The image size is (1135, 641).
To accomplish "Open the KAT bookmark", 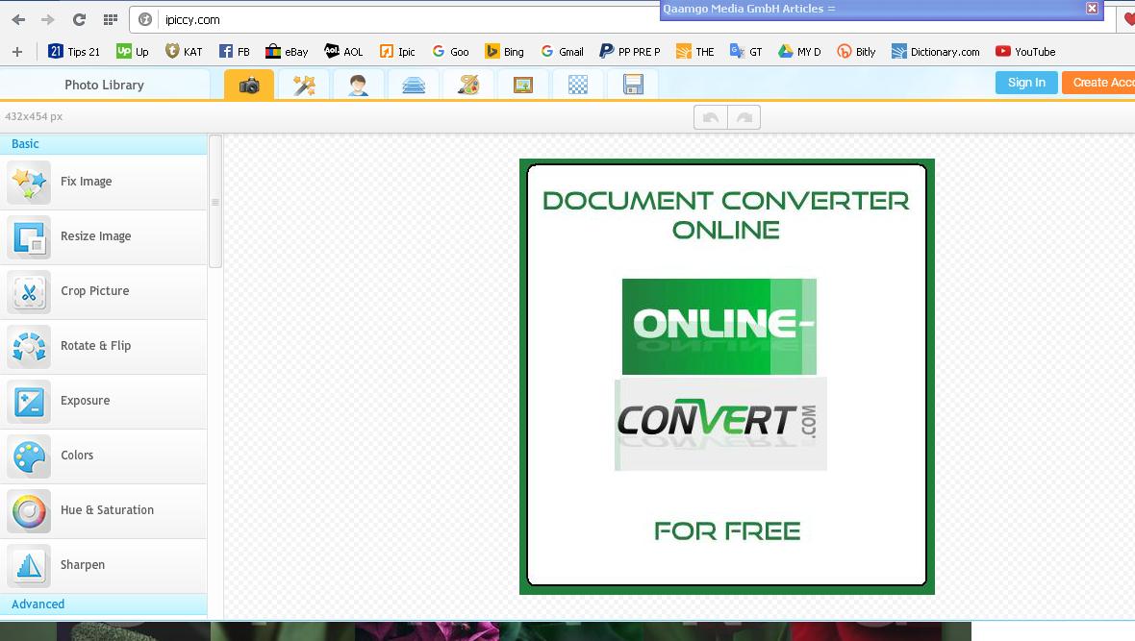I will coord(184,51).
